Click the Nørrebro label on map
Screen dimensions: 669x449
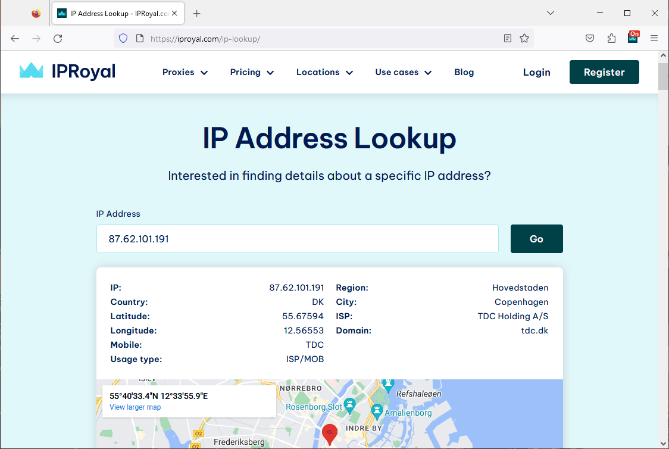[x=301, y=388]
